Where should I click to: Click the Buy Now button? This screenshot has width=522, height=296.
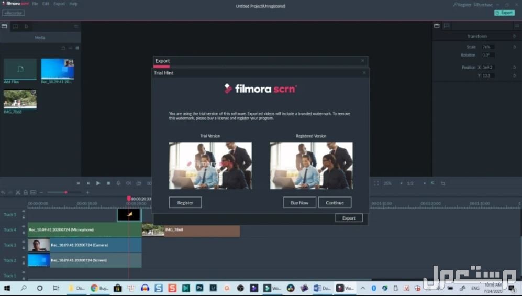pos(299,202)
